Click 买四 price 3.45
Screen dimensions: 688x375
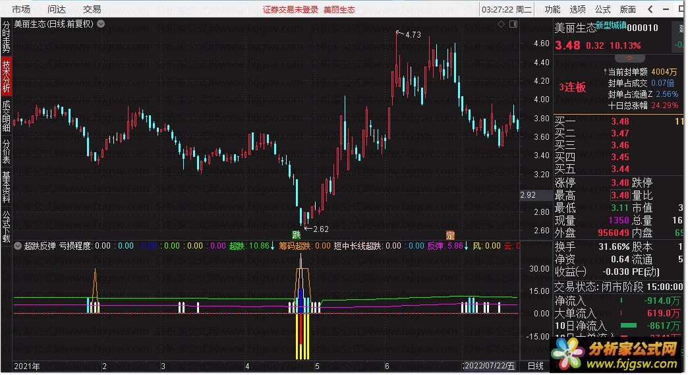[x=620, y=157]
